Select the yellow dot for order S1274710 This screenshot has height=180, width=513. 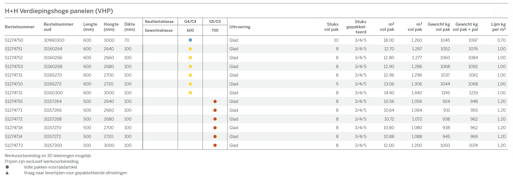pos(190,84)
